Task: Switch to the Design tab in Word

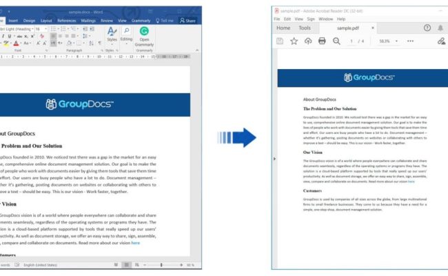Action: [x=29, y=21]
